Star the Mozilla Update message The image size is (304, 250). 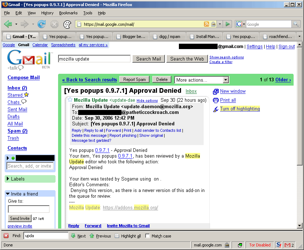pyautogui.click(x=70, y=100)
